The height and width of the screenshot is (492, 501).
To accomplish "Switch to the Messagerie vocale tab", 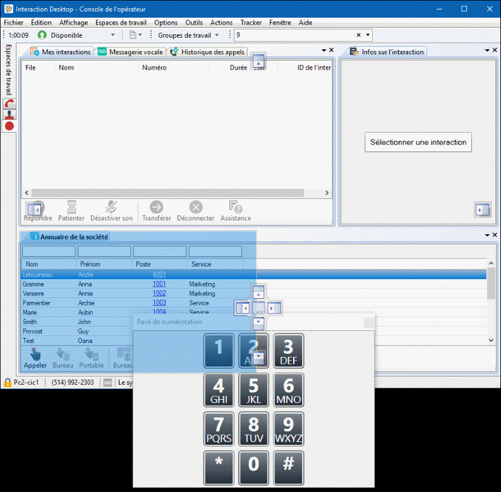I will click(131, 52).
